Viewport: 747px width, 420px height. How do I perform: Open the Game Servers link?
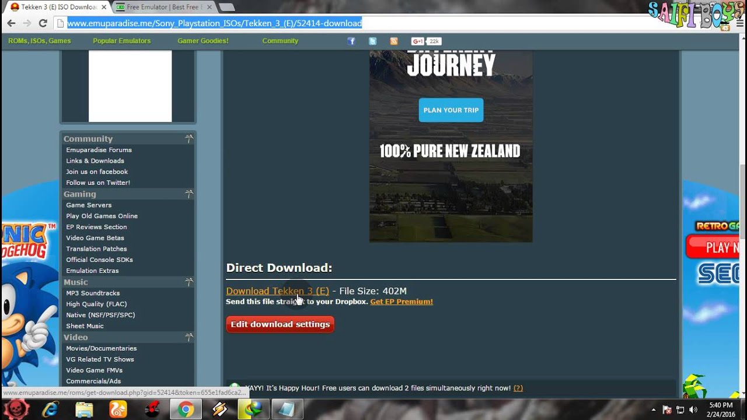89,205
